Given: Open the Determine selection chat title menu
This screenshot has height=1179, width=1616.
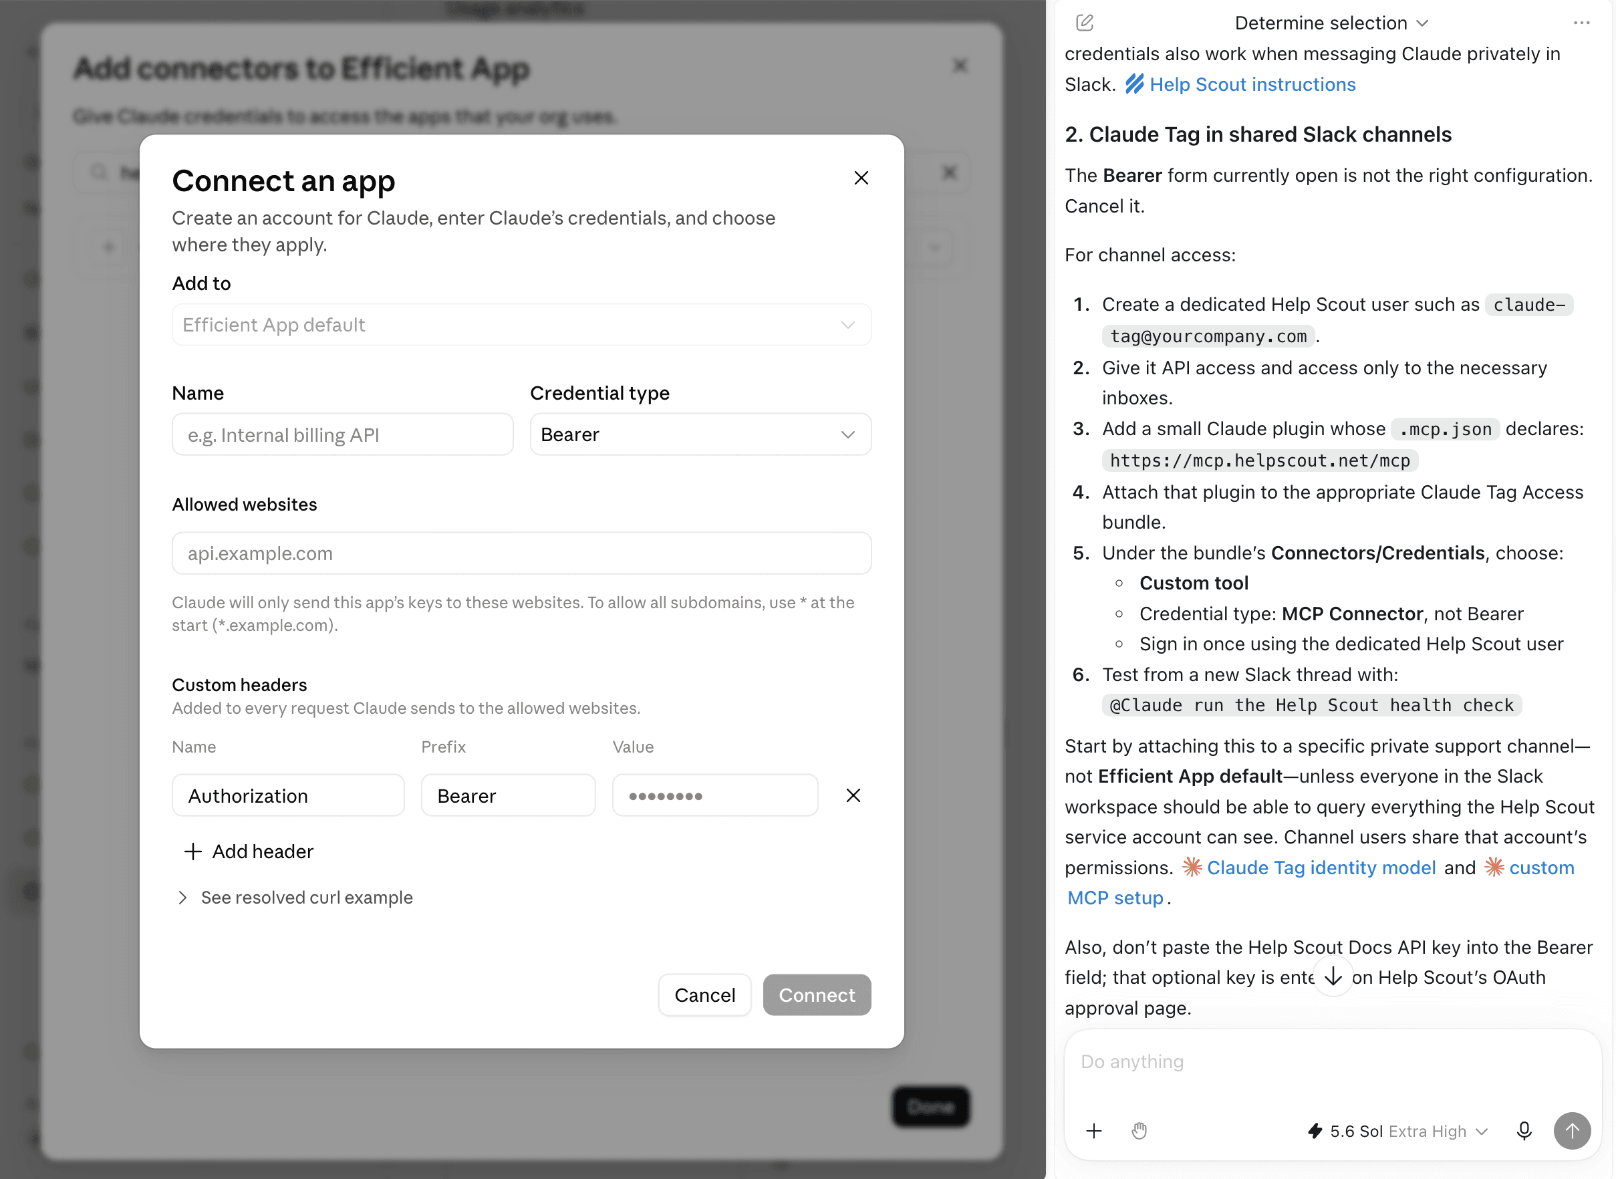Looking at the screenshot, I should pyautogui.click(x=1331, y=23).
